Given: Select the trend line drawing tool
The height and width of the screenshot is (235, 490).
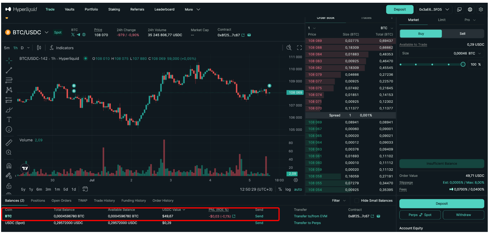Looking at the screenshot, I should tap(9, 70).
